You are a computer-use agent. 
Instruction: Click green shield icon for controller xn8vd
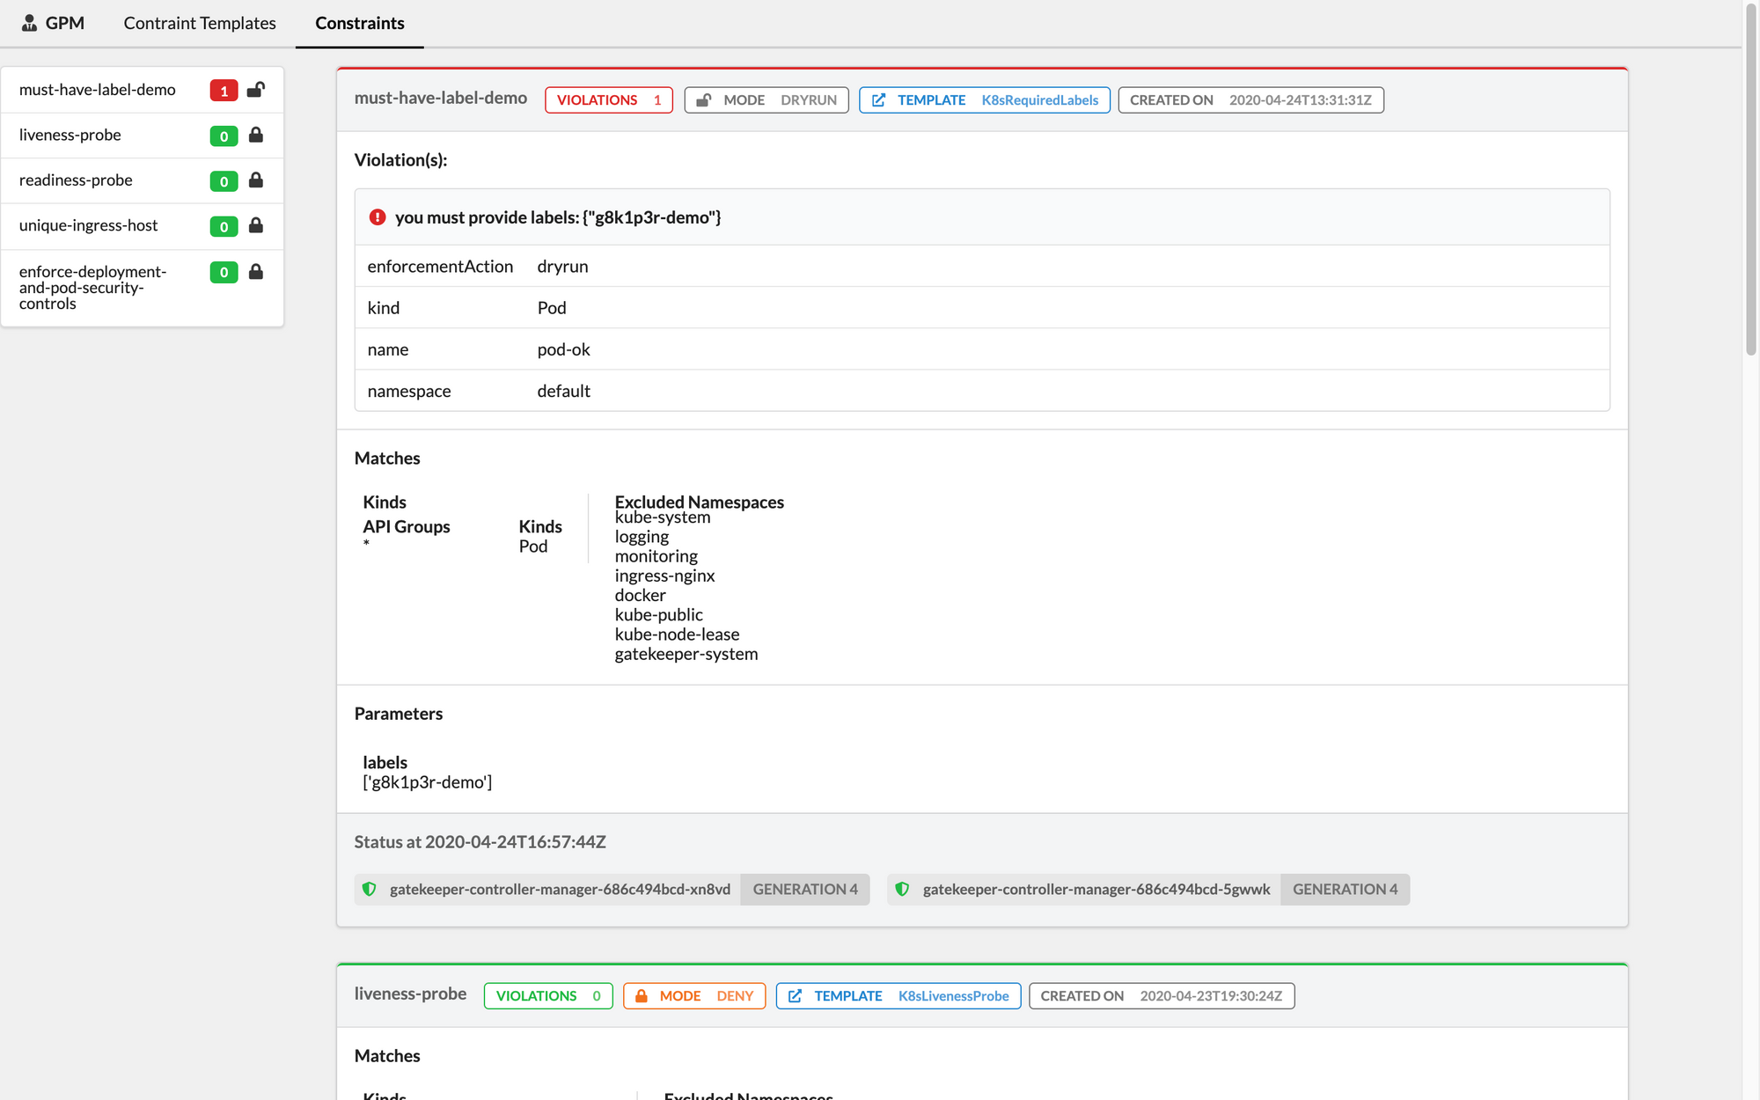(x=370, y=890)
